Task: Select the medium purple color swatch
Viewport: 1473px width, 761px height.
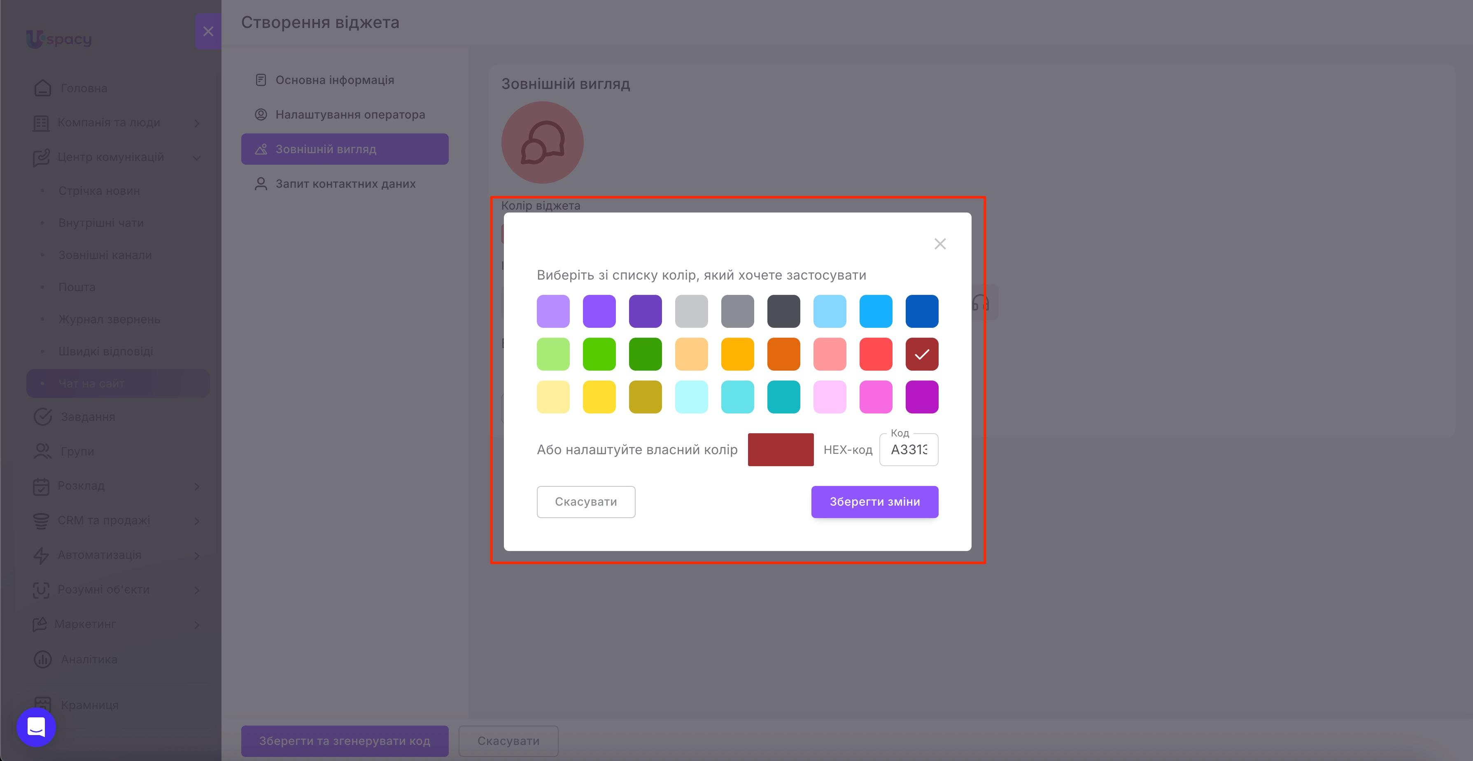Action: (x=599, y=311)
